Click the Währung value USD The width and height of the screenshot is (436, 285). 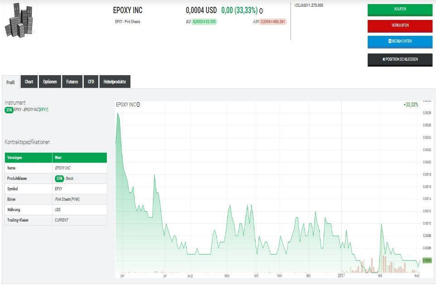pos(57,210)
